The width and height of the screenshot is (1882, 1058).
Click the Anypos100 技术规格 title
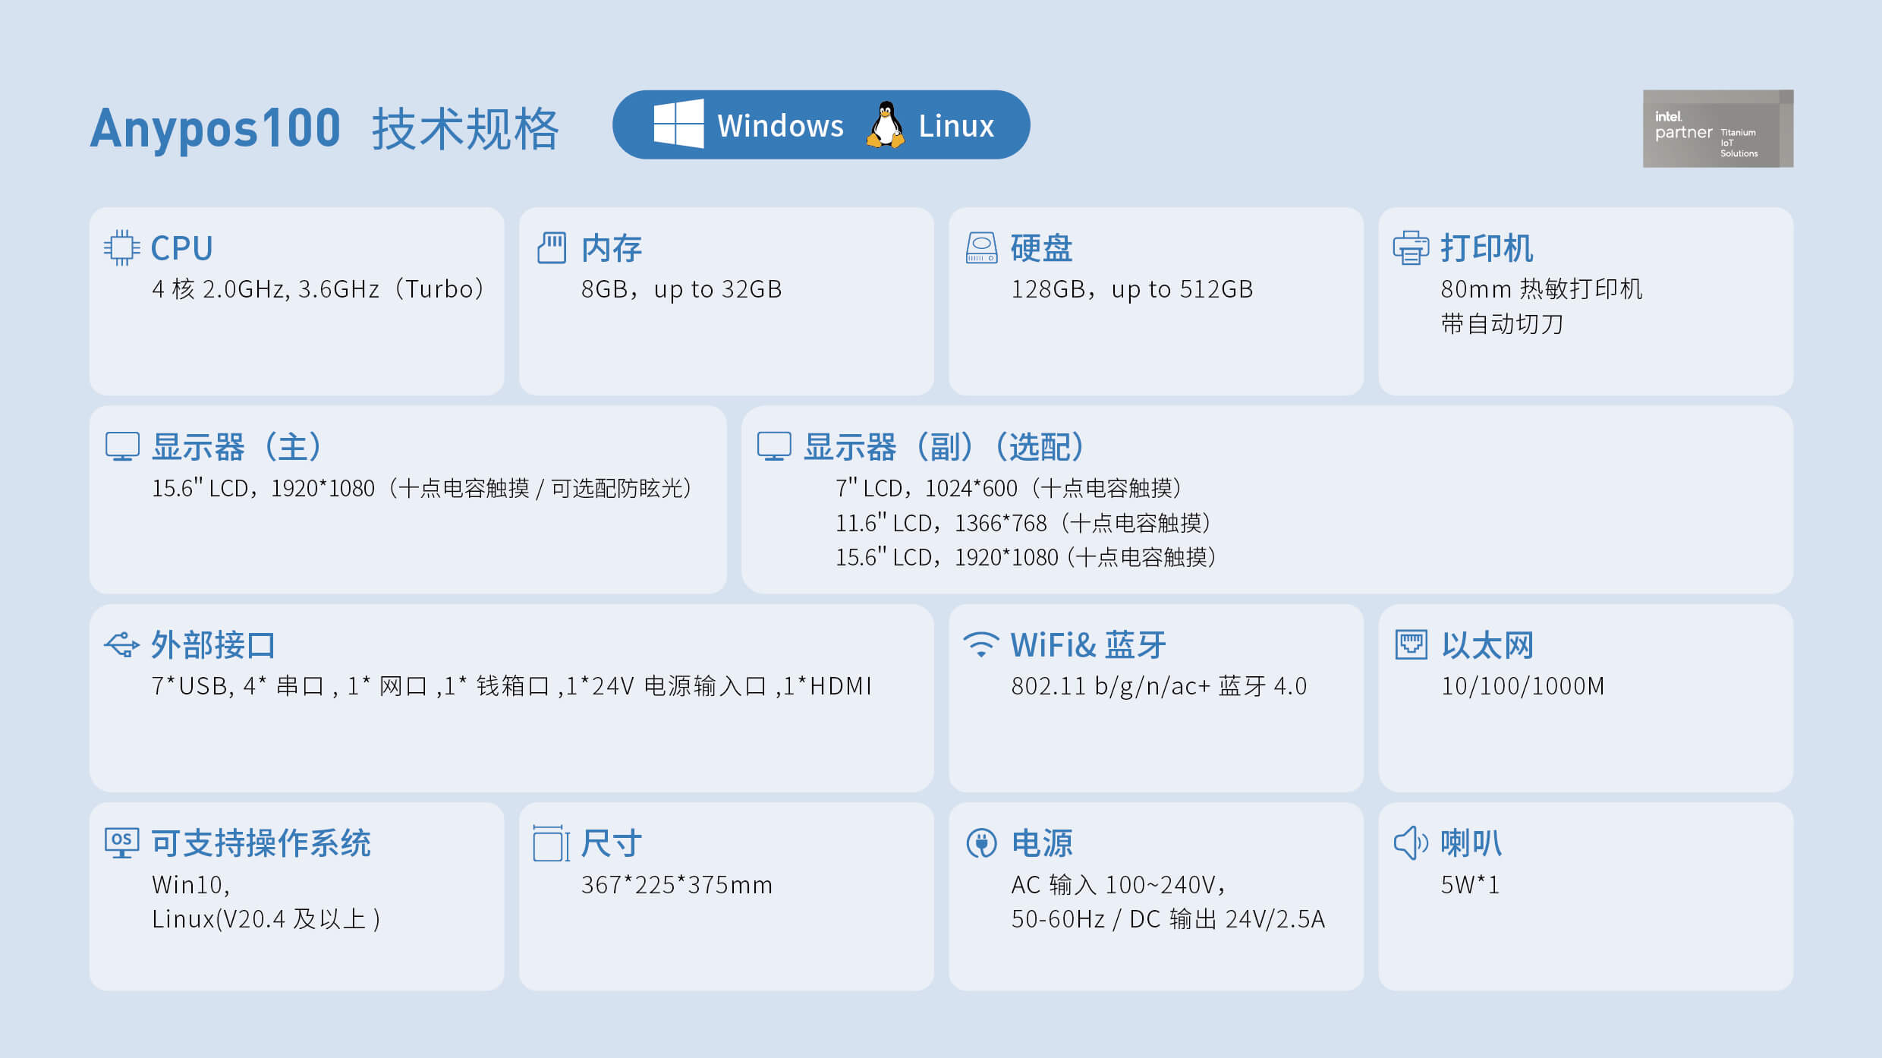(326, 126)
